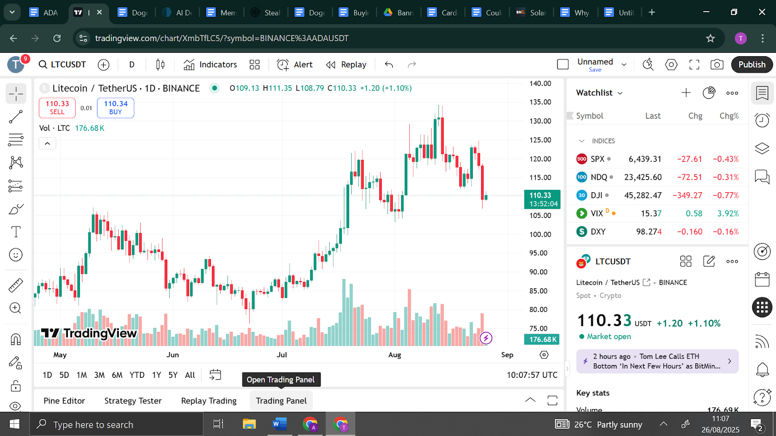
Task: Start bar Replay mode
Action: (x=346, y=64)
